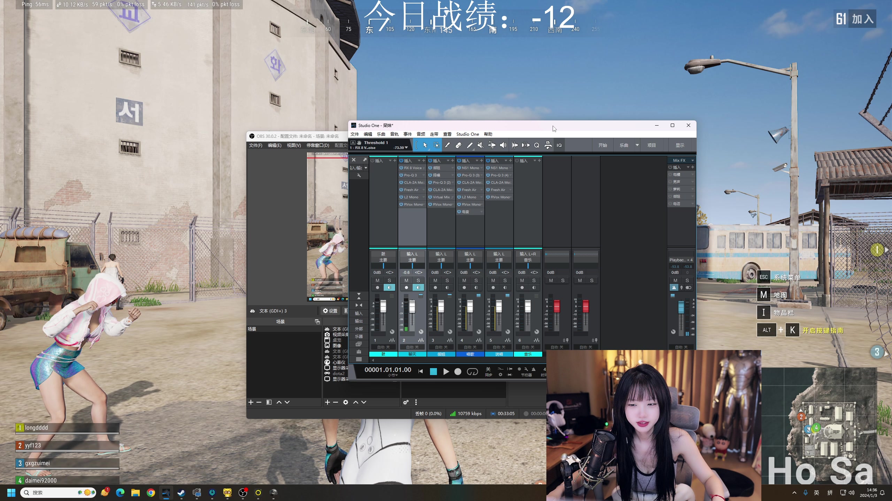The height and width of the screenshot is (501, 892).
Task: Open OBS Studio from the taskbar
Action: [243, 493]
